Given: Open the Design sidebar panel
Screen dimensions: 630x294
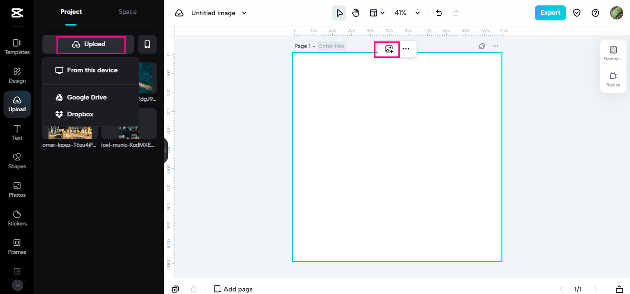Looking at the screenshot, I should coord(17,75).
